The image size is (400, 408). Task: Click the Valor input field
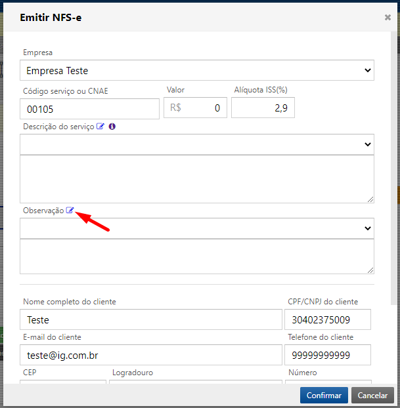click(x=195, y=108)
